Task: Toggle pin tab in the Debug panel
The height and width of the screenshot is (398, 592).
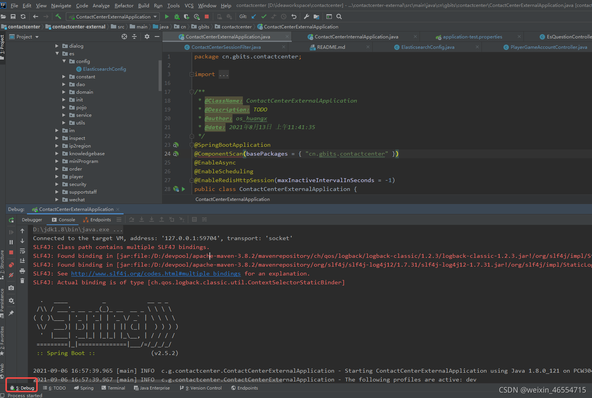Action: 11,313
